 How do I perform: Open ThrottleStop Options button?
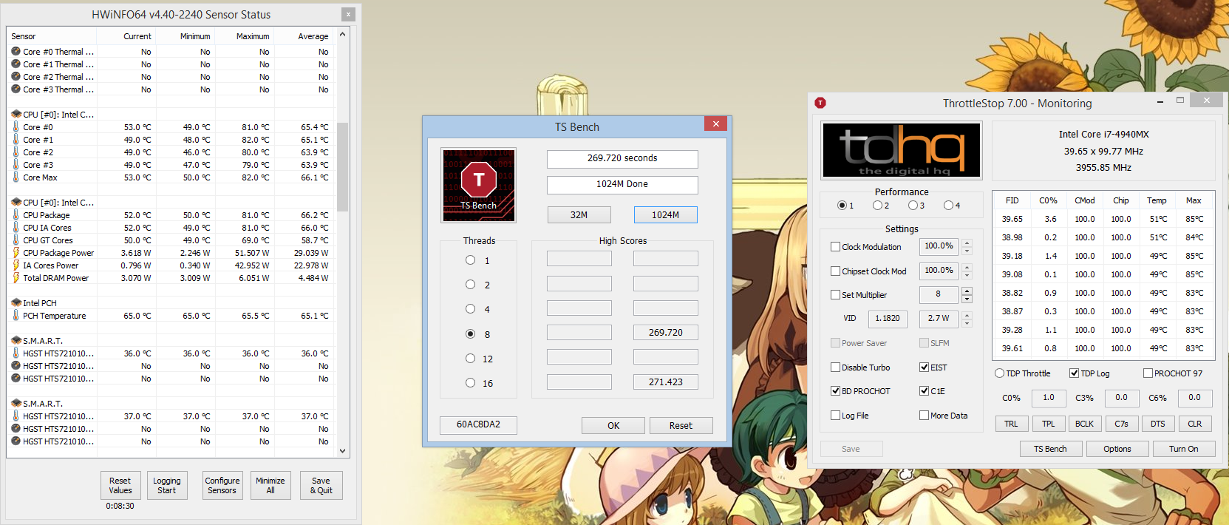click(x=1117, y=449)
